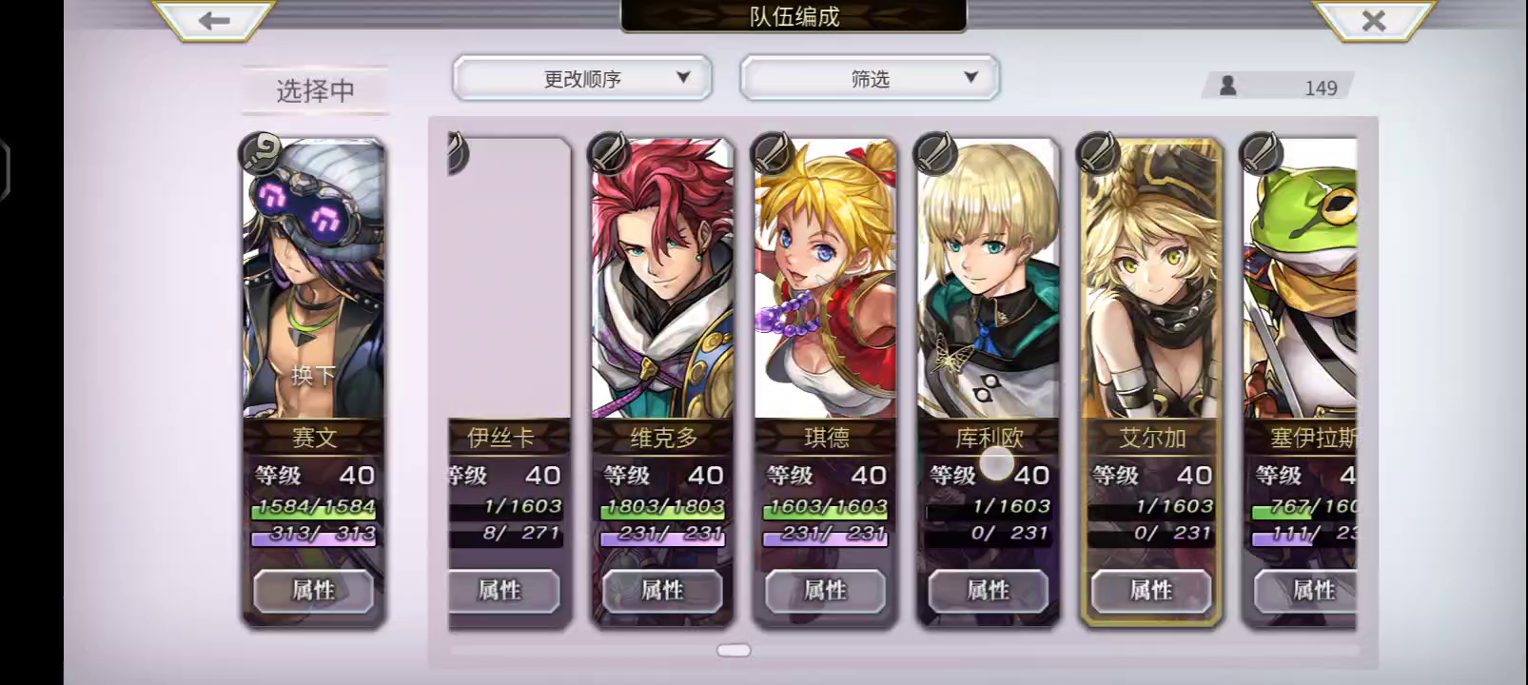Click the sword icon on 艾尔加's card
Image resolution: width=1528 pixels, height=685 pixels.
tap(1097, 152)
